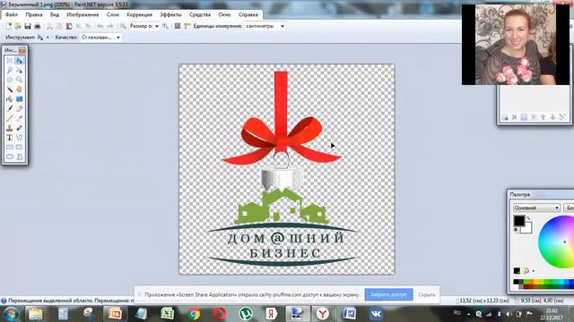Image resolution: width=574 pixels, height=322 pixels.
Task: Close the Tools floating panel
Action: click(x=22, y=50)
